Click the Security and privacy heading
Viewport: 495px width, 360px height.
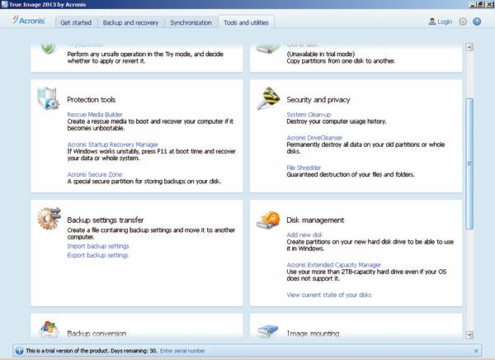coord(318,100)
